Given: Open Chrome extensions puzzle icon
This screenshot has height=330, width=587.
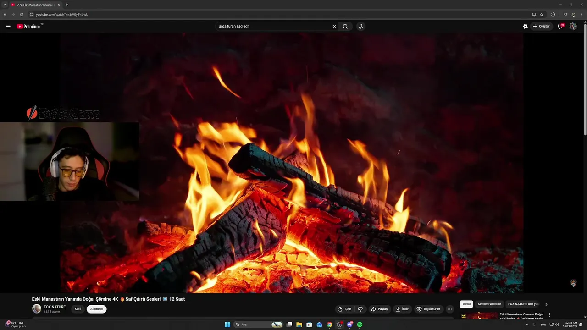Looking at the screenshot, I should coord(553,14).
